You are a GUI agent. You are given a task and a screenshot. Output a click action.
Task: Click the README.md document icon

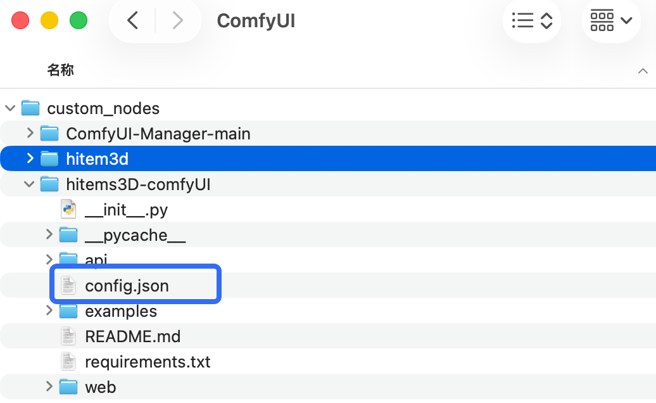[68, 336]
